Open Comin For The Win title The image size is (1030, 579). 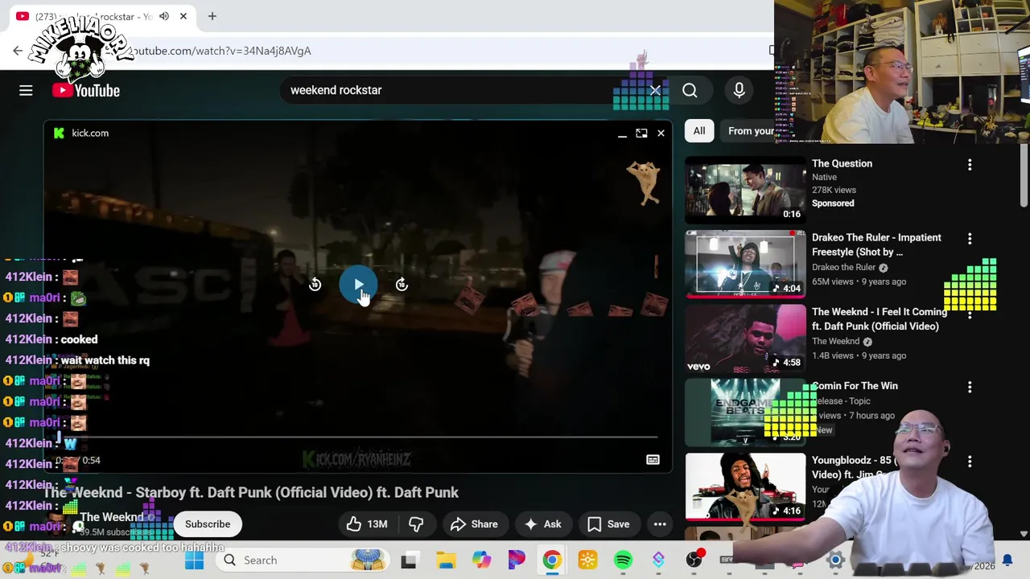(855, 386)
